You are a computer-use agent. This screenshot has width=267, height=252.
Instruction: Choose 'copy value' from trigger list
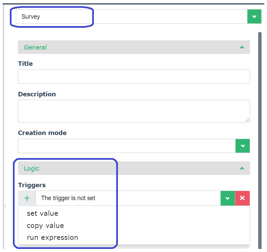tap(45, 226)
